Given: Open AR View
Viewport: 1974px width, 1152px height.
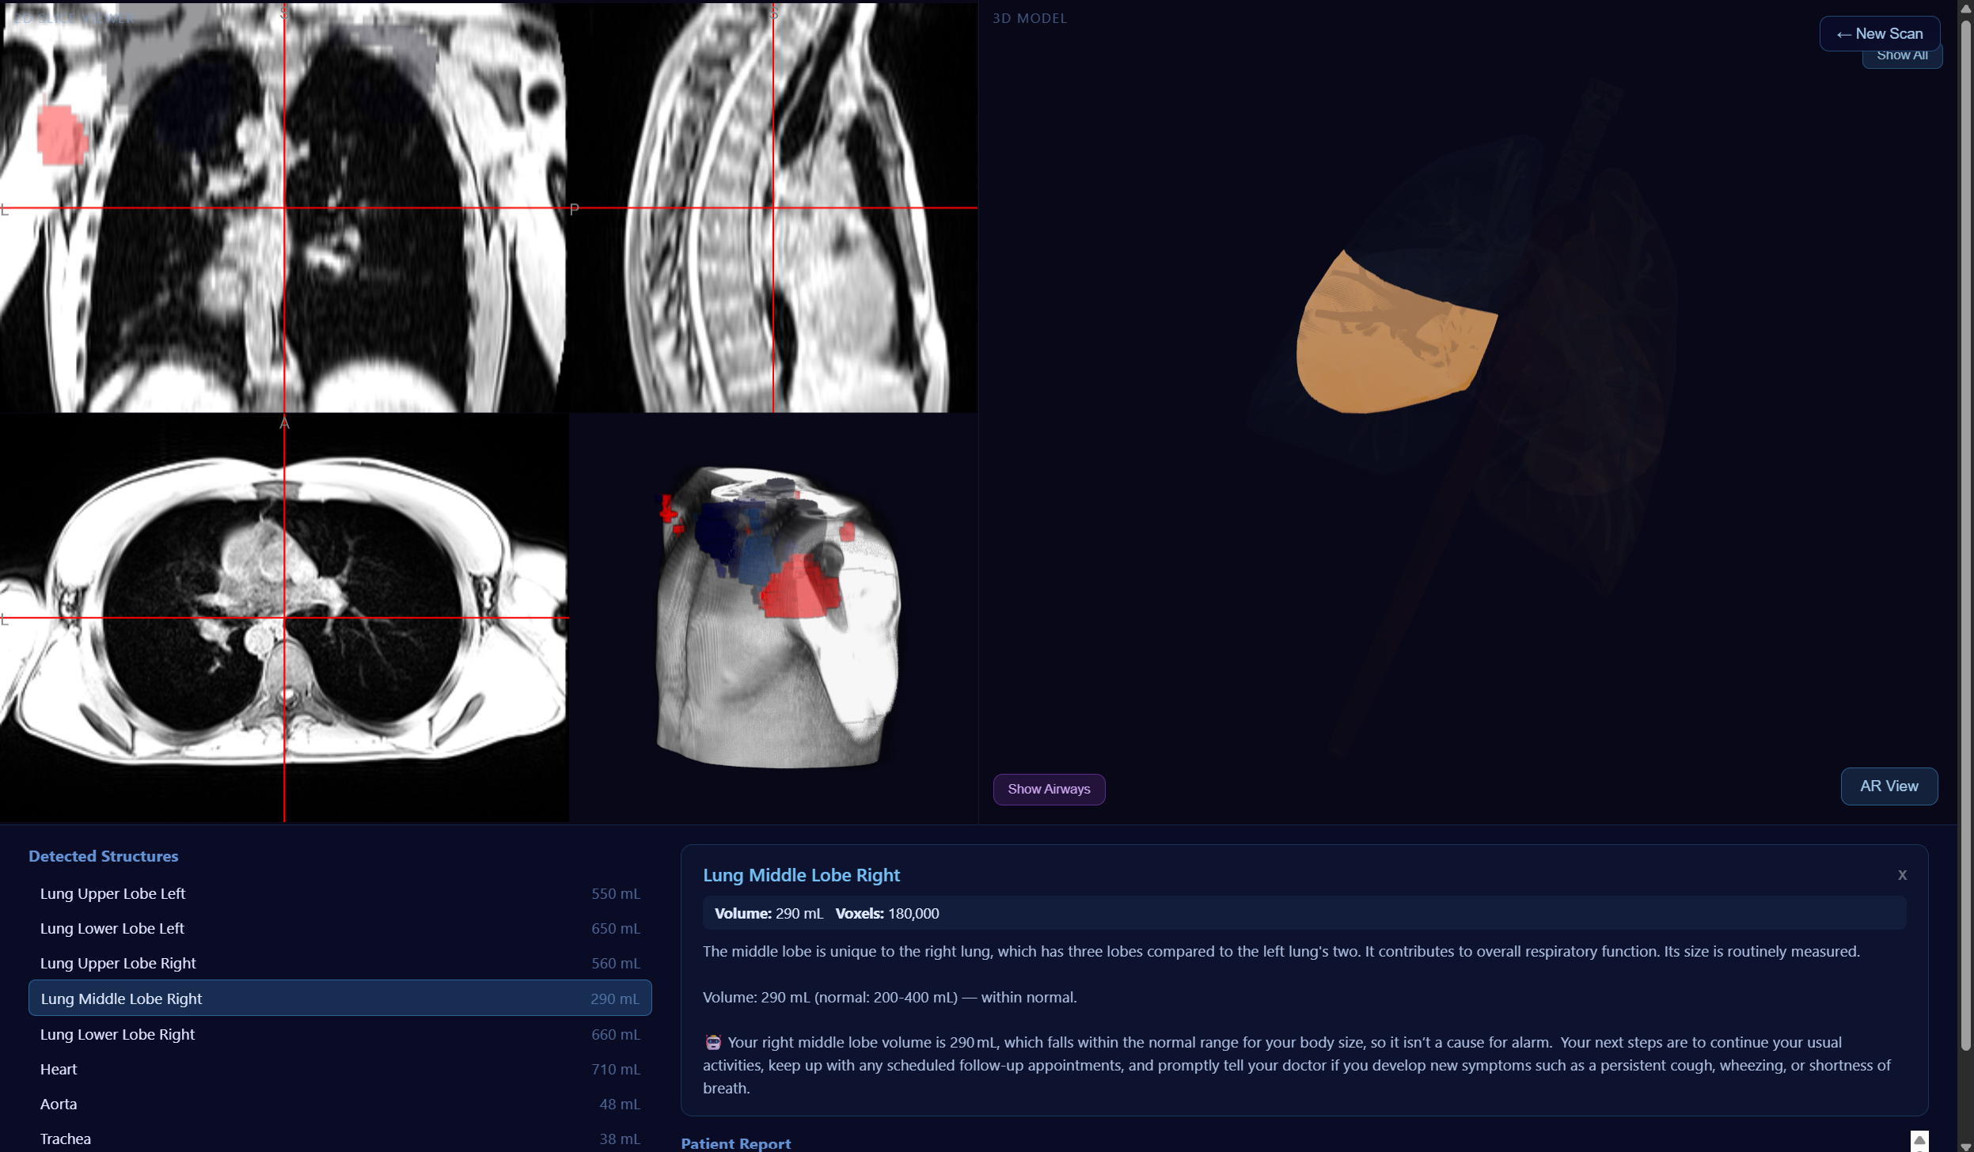Looking at the screenshot, I should (x=1888, y=786).
